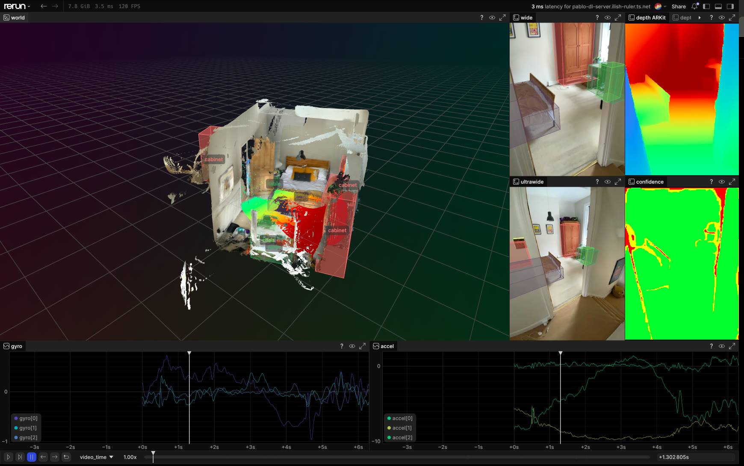Toggle accel[0] series in legend
The width and height of the screenshot is (744, 466).
click(x=399, y=418)
